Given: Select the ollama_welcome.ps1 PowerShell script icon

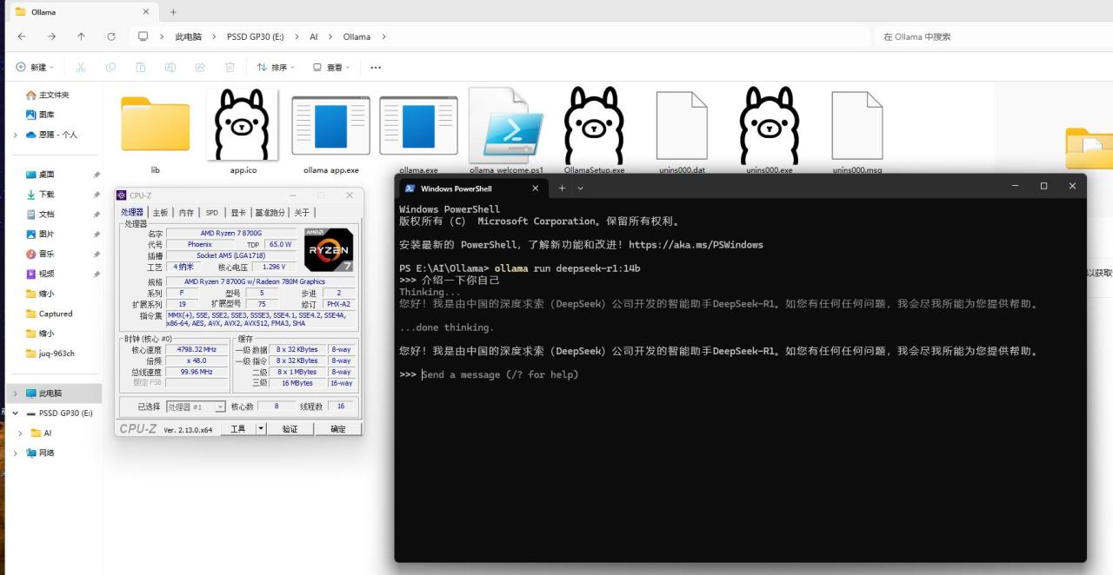Looking at the screenshot, I should (x=506, y=125).
